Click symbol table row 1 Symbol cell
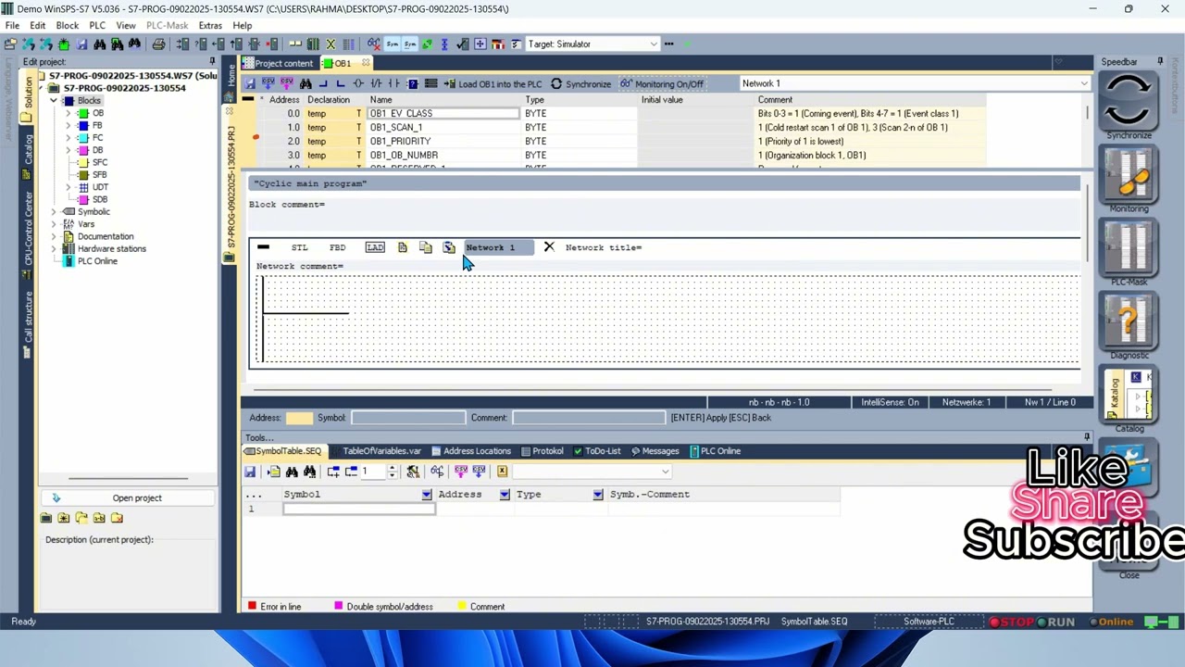The image size is (1185, 667). tap(358, 509)
